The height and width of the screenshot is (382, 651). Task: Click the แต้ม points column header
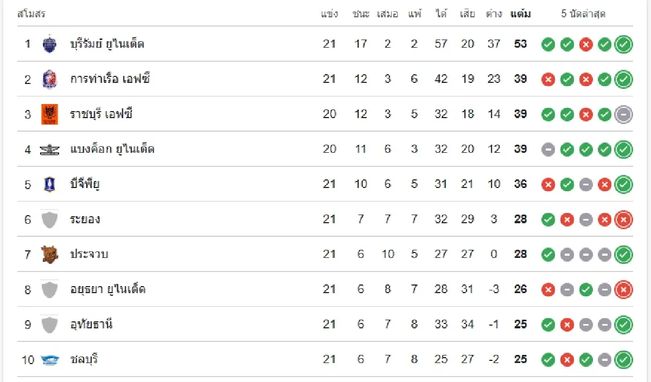[x=521, y=14]
